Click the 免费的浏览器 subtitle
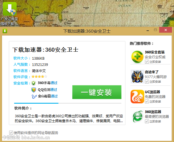Screen dimensions: 174x142 tap(155, 97)
